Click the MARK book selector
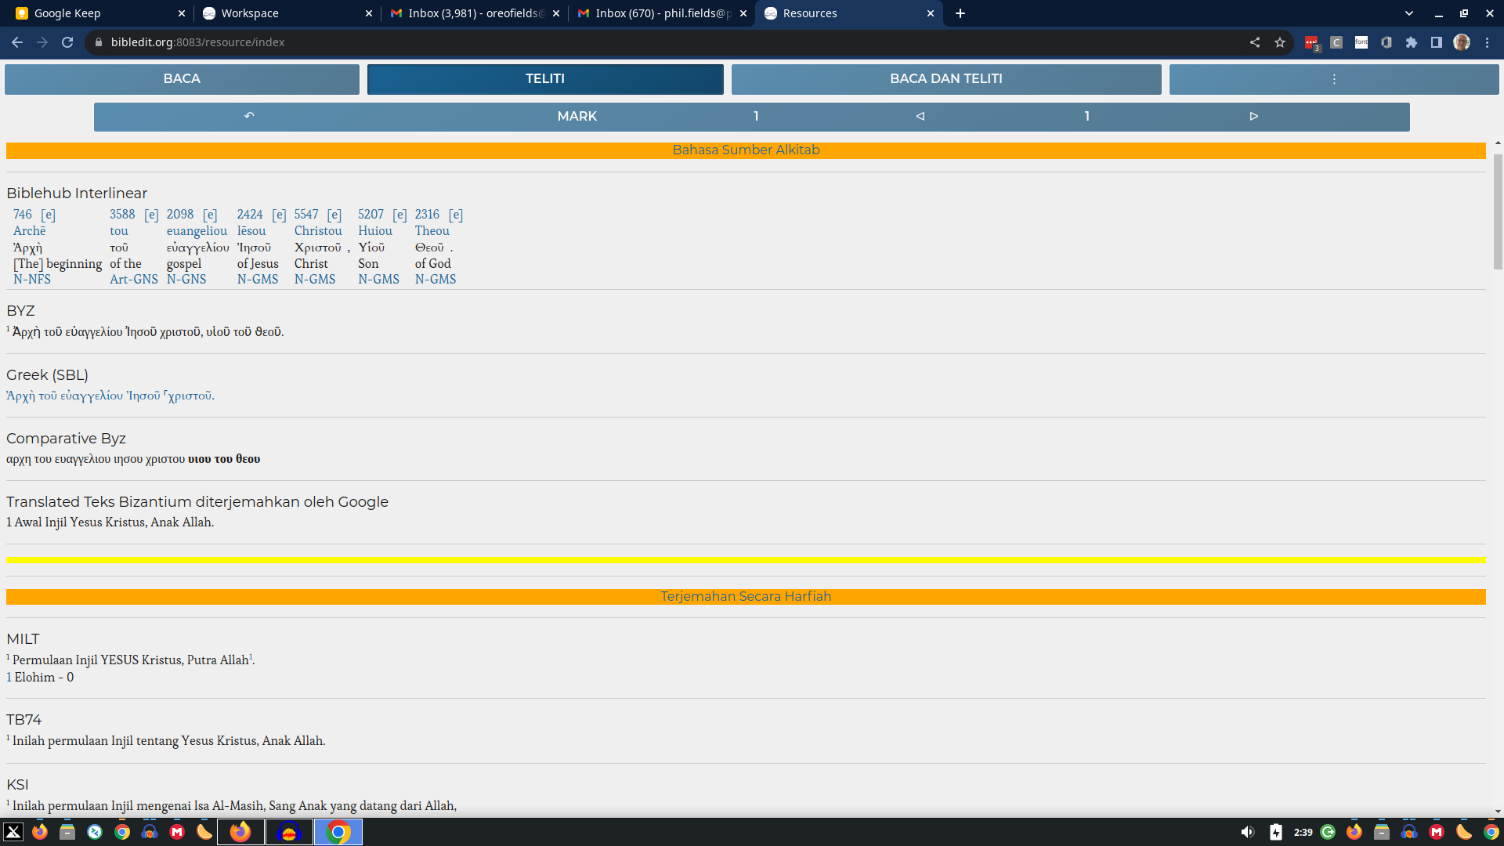Screen dimensions: 1504x846 point(577,116)
